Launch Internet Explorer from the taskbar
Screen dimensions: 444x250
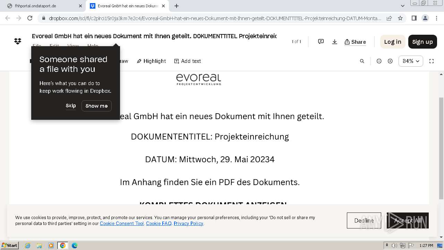point(28,245)
